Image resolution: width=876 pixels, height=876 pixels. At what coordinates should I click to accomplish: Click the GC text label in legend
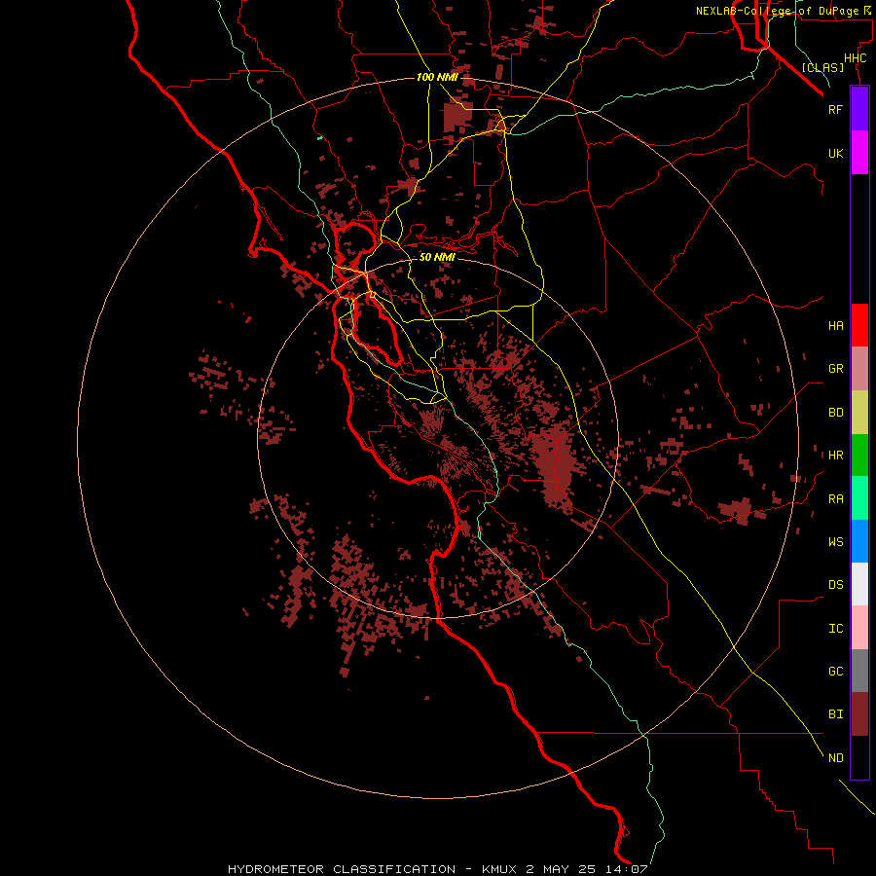(x=835, y=672)
